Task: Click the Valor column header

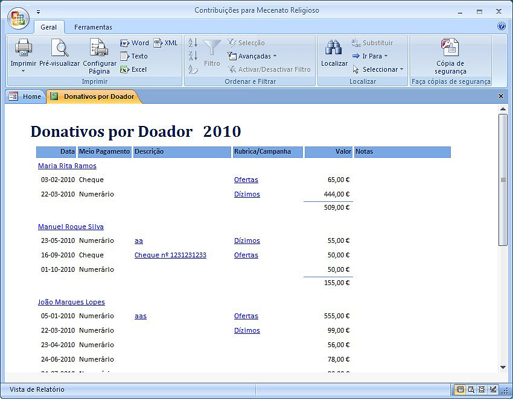Action: (328, 152)
